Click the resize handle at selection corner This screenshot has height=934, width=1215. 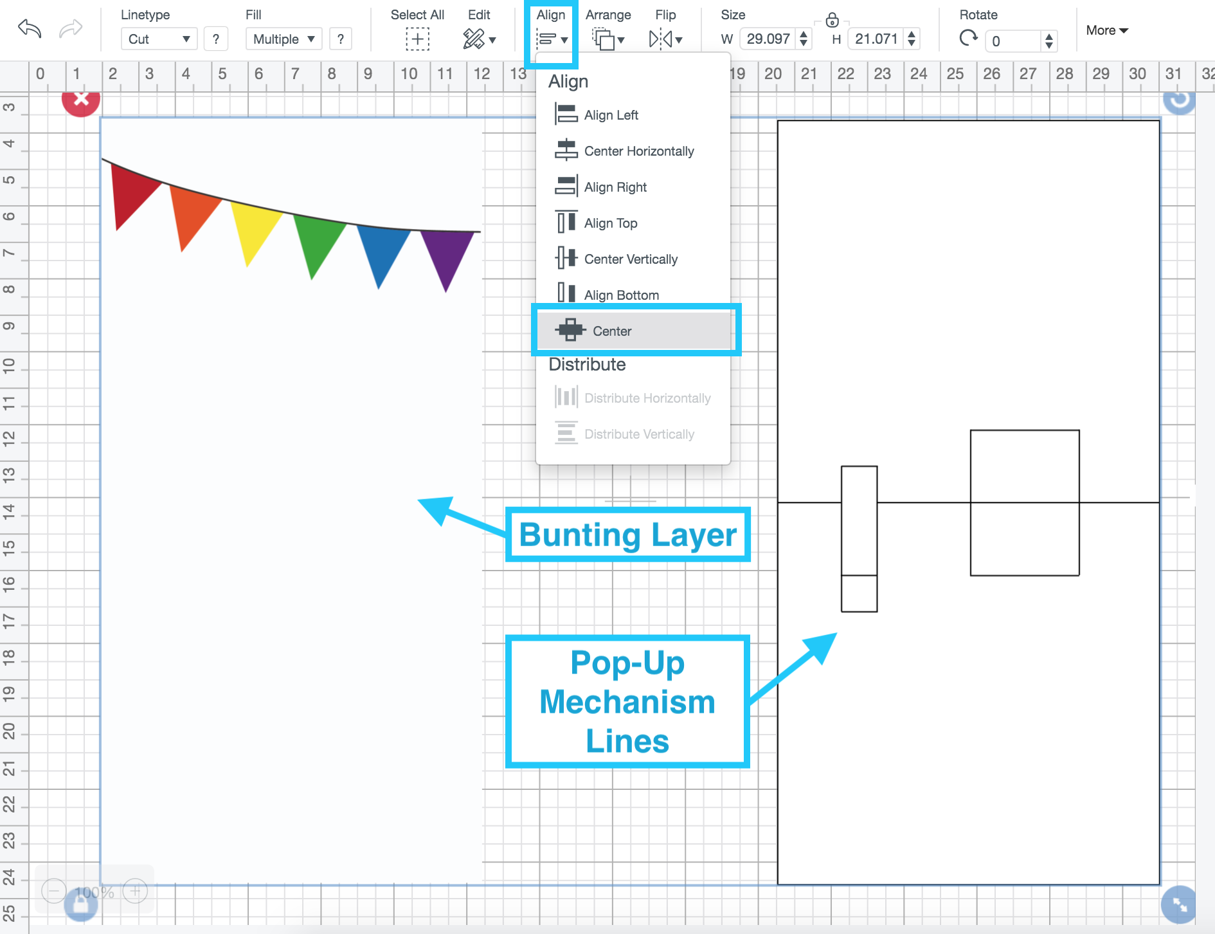[x=1179, y=904]
